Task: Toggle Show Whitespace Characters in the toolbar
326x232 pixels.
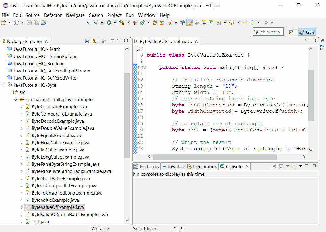Action: (211, 22)
